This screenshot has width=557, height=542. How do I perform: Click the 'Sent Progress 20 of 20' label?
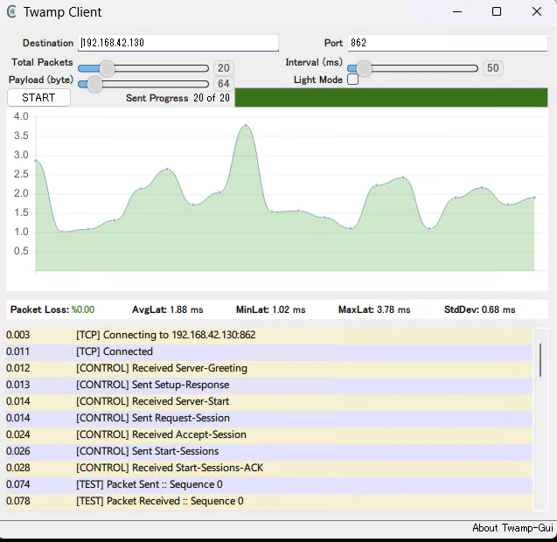[178, 98]
